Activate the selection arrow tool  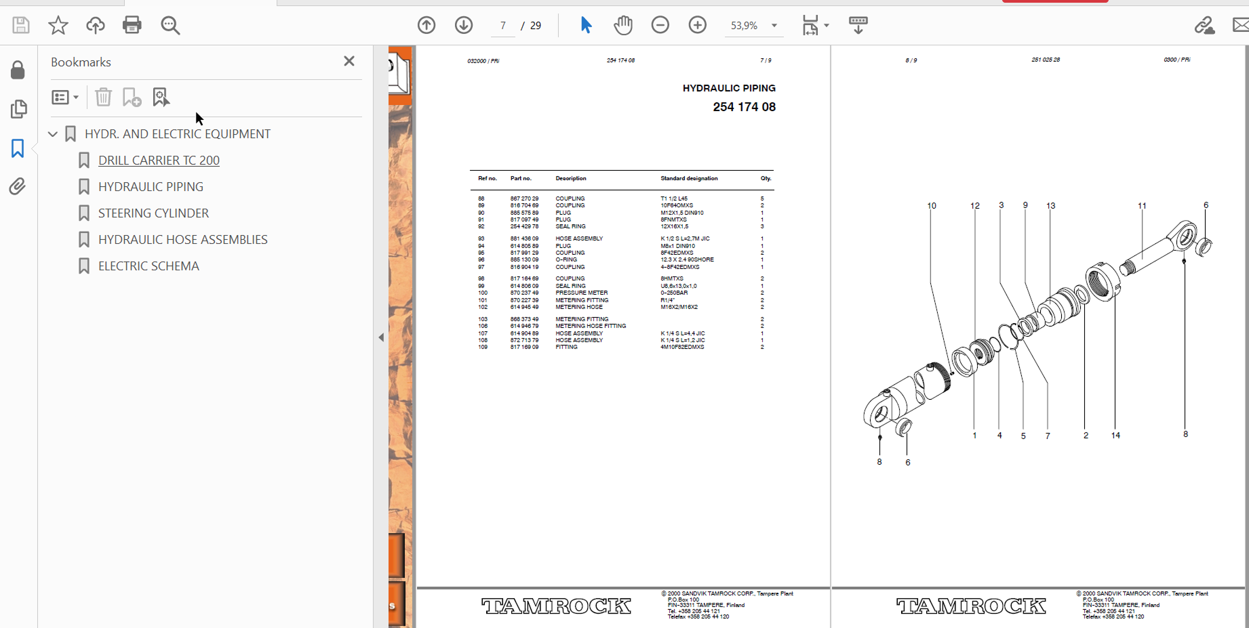click(x=586, y=26)
